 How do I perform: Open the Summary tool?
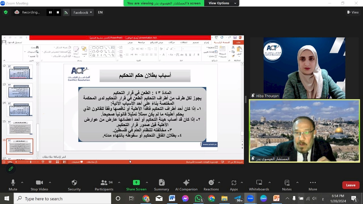coord(161,185)
